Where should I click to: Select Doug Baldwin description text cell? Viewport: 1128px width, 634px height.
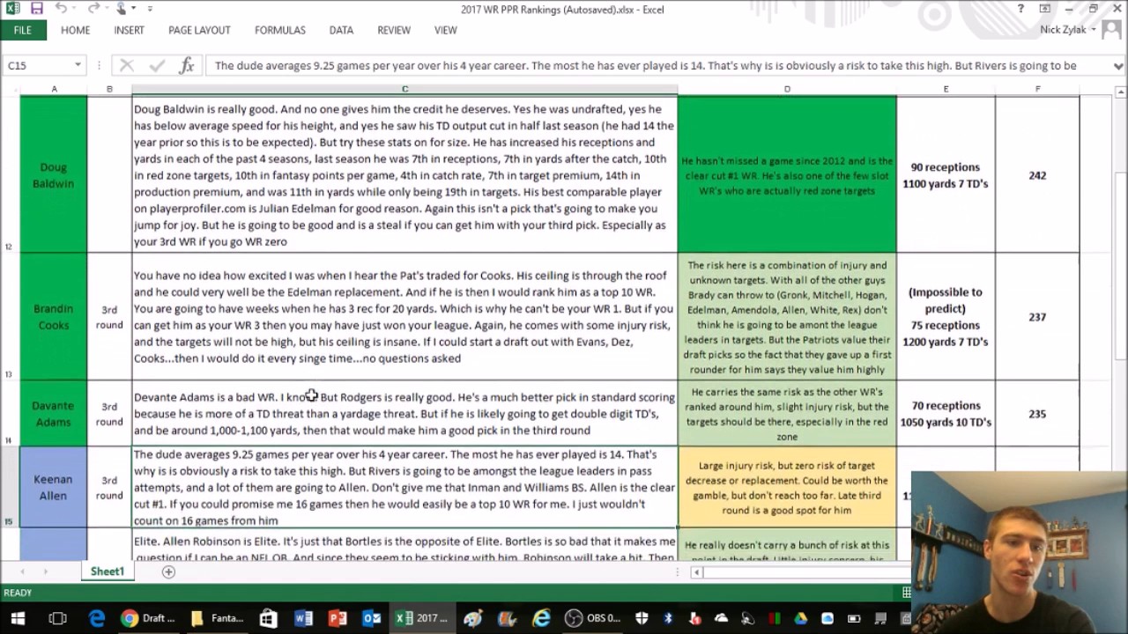(x=404, y=175)
